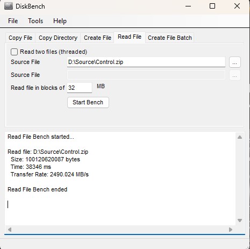Close the DiskBench window
This screenshot has height=249, width=250.
click(237, 6)
